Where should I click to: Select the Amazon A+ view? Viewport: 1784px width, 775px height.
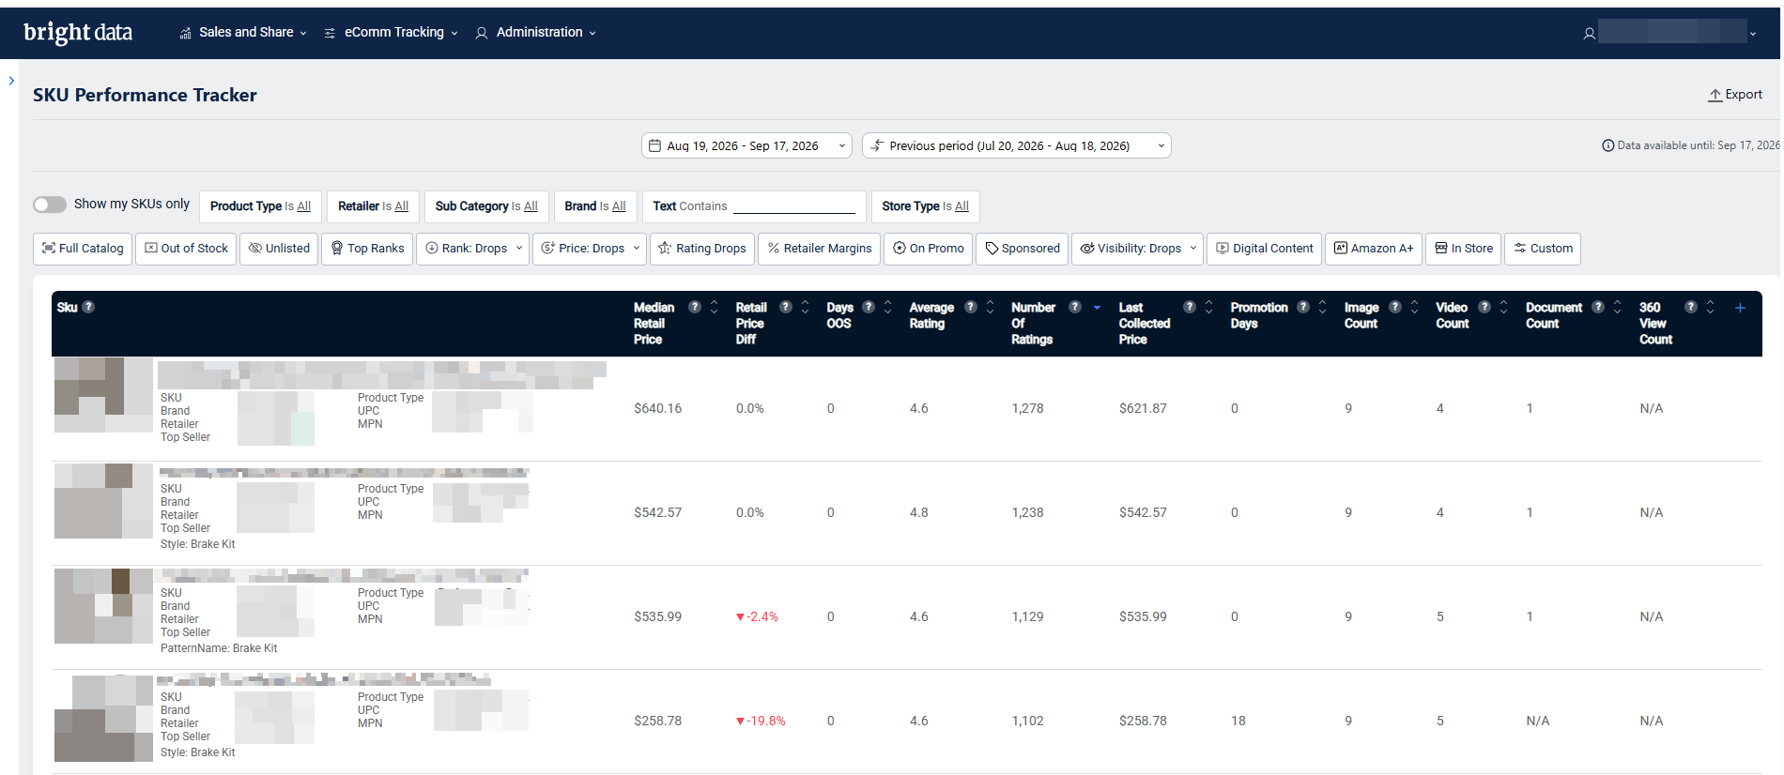tap(1374, 249)
